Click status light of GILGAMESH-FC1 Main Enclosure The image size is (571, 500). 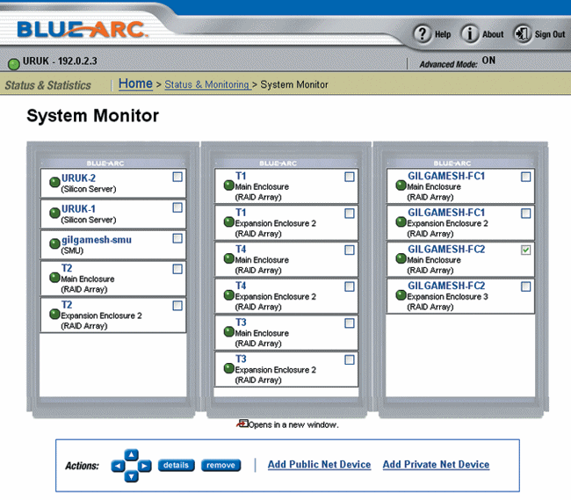(x=401, y=185)
